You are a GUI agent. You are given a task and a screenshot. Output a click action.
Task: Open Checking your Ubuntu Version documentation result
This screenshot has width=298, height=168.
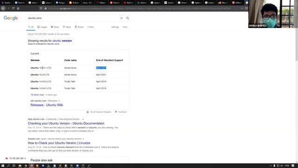click(66, 123)
